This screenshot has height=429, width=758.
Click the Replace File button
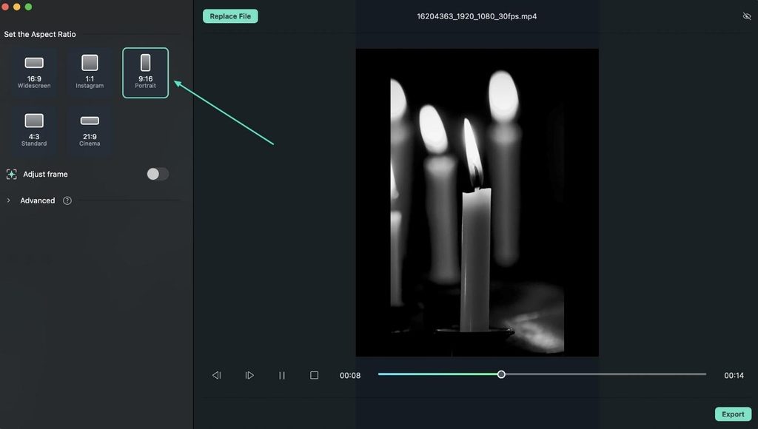pyautogui.click(x=230, y=16)
